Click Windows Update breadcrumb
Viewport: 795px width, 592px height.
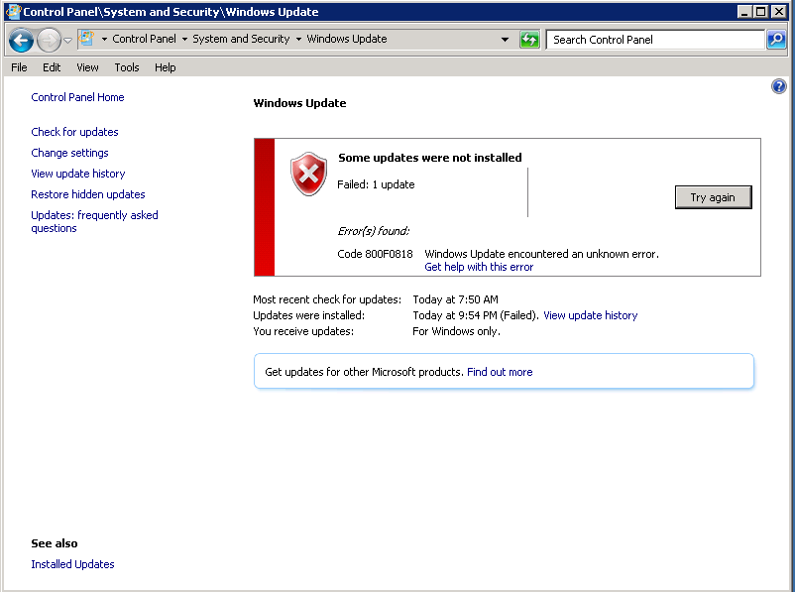pyautogui.click(x=347, y=39)
